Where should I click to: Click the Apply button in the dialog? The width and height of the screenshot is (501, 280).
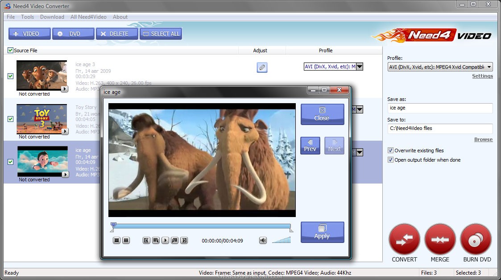point(322,232)
